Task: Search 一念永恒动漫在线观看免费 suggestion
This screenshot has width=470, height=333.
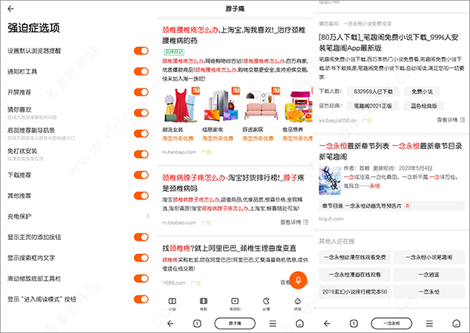Action: click(x=355, y=257)
